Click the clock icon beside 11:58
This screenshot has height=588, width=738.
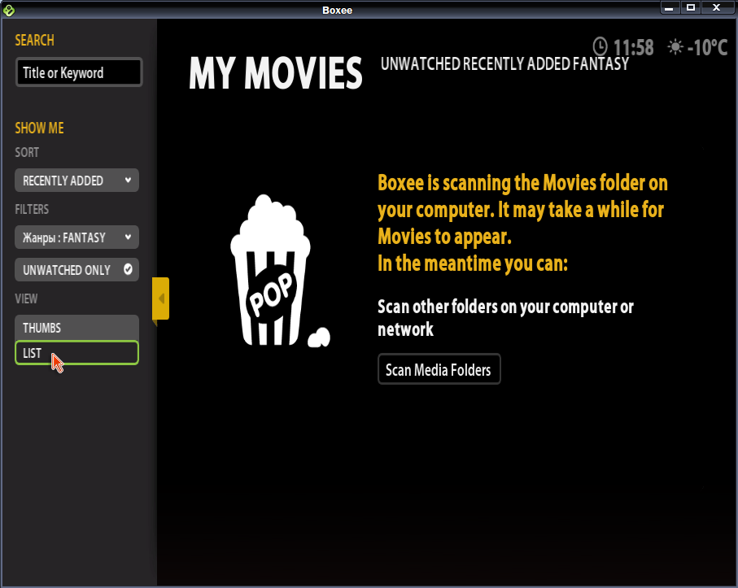(600, 46)
